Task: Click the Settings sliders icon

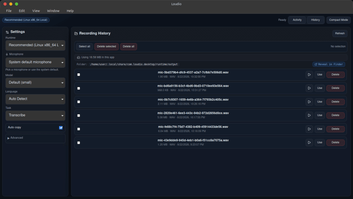Action: (x=7, y=32)
